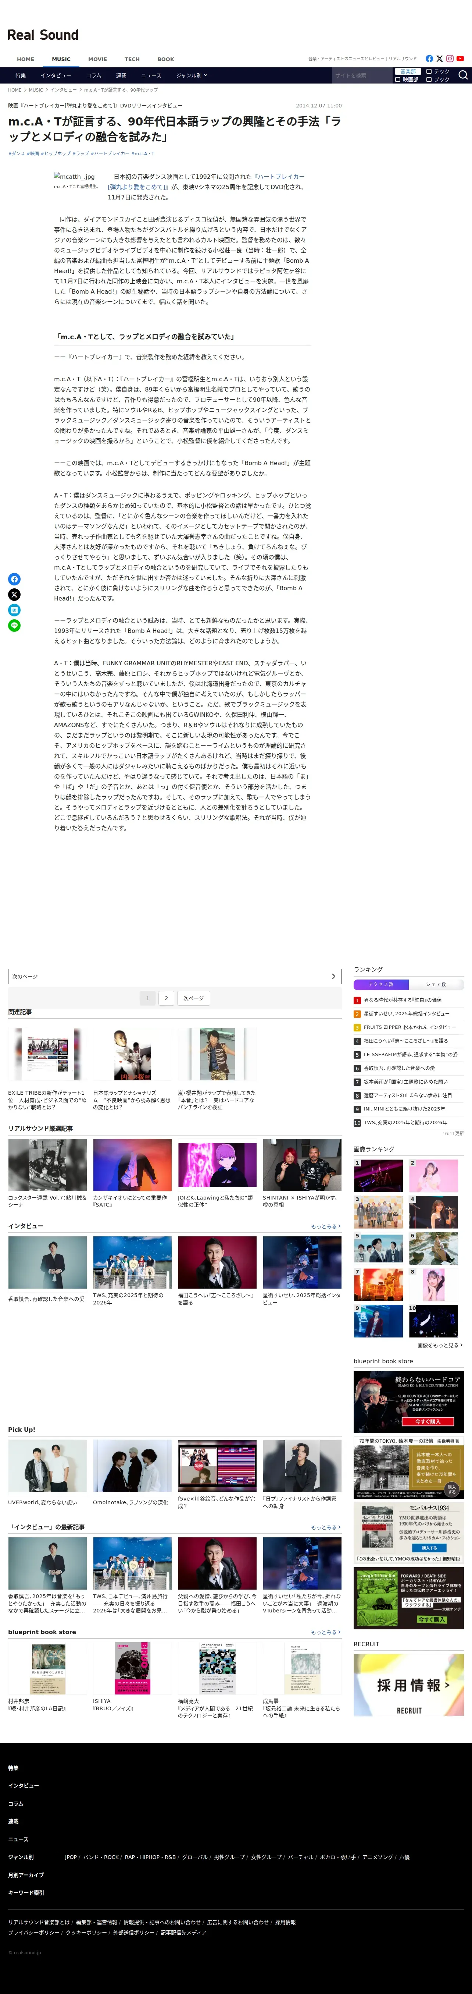Click the 次ページ pagination button

[x=193, y=999]
